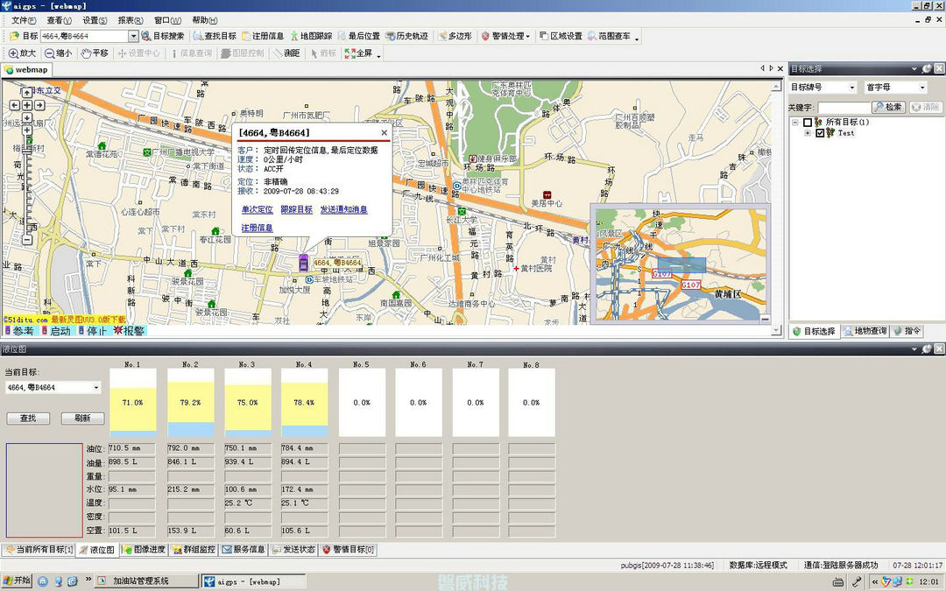Start 地图跟踪 map tracking
Image resolution: width=946 pixels, height=591 pixels.
pyautogui.click(x=311, y=36)
